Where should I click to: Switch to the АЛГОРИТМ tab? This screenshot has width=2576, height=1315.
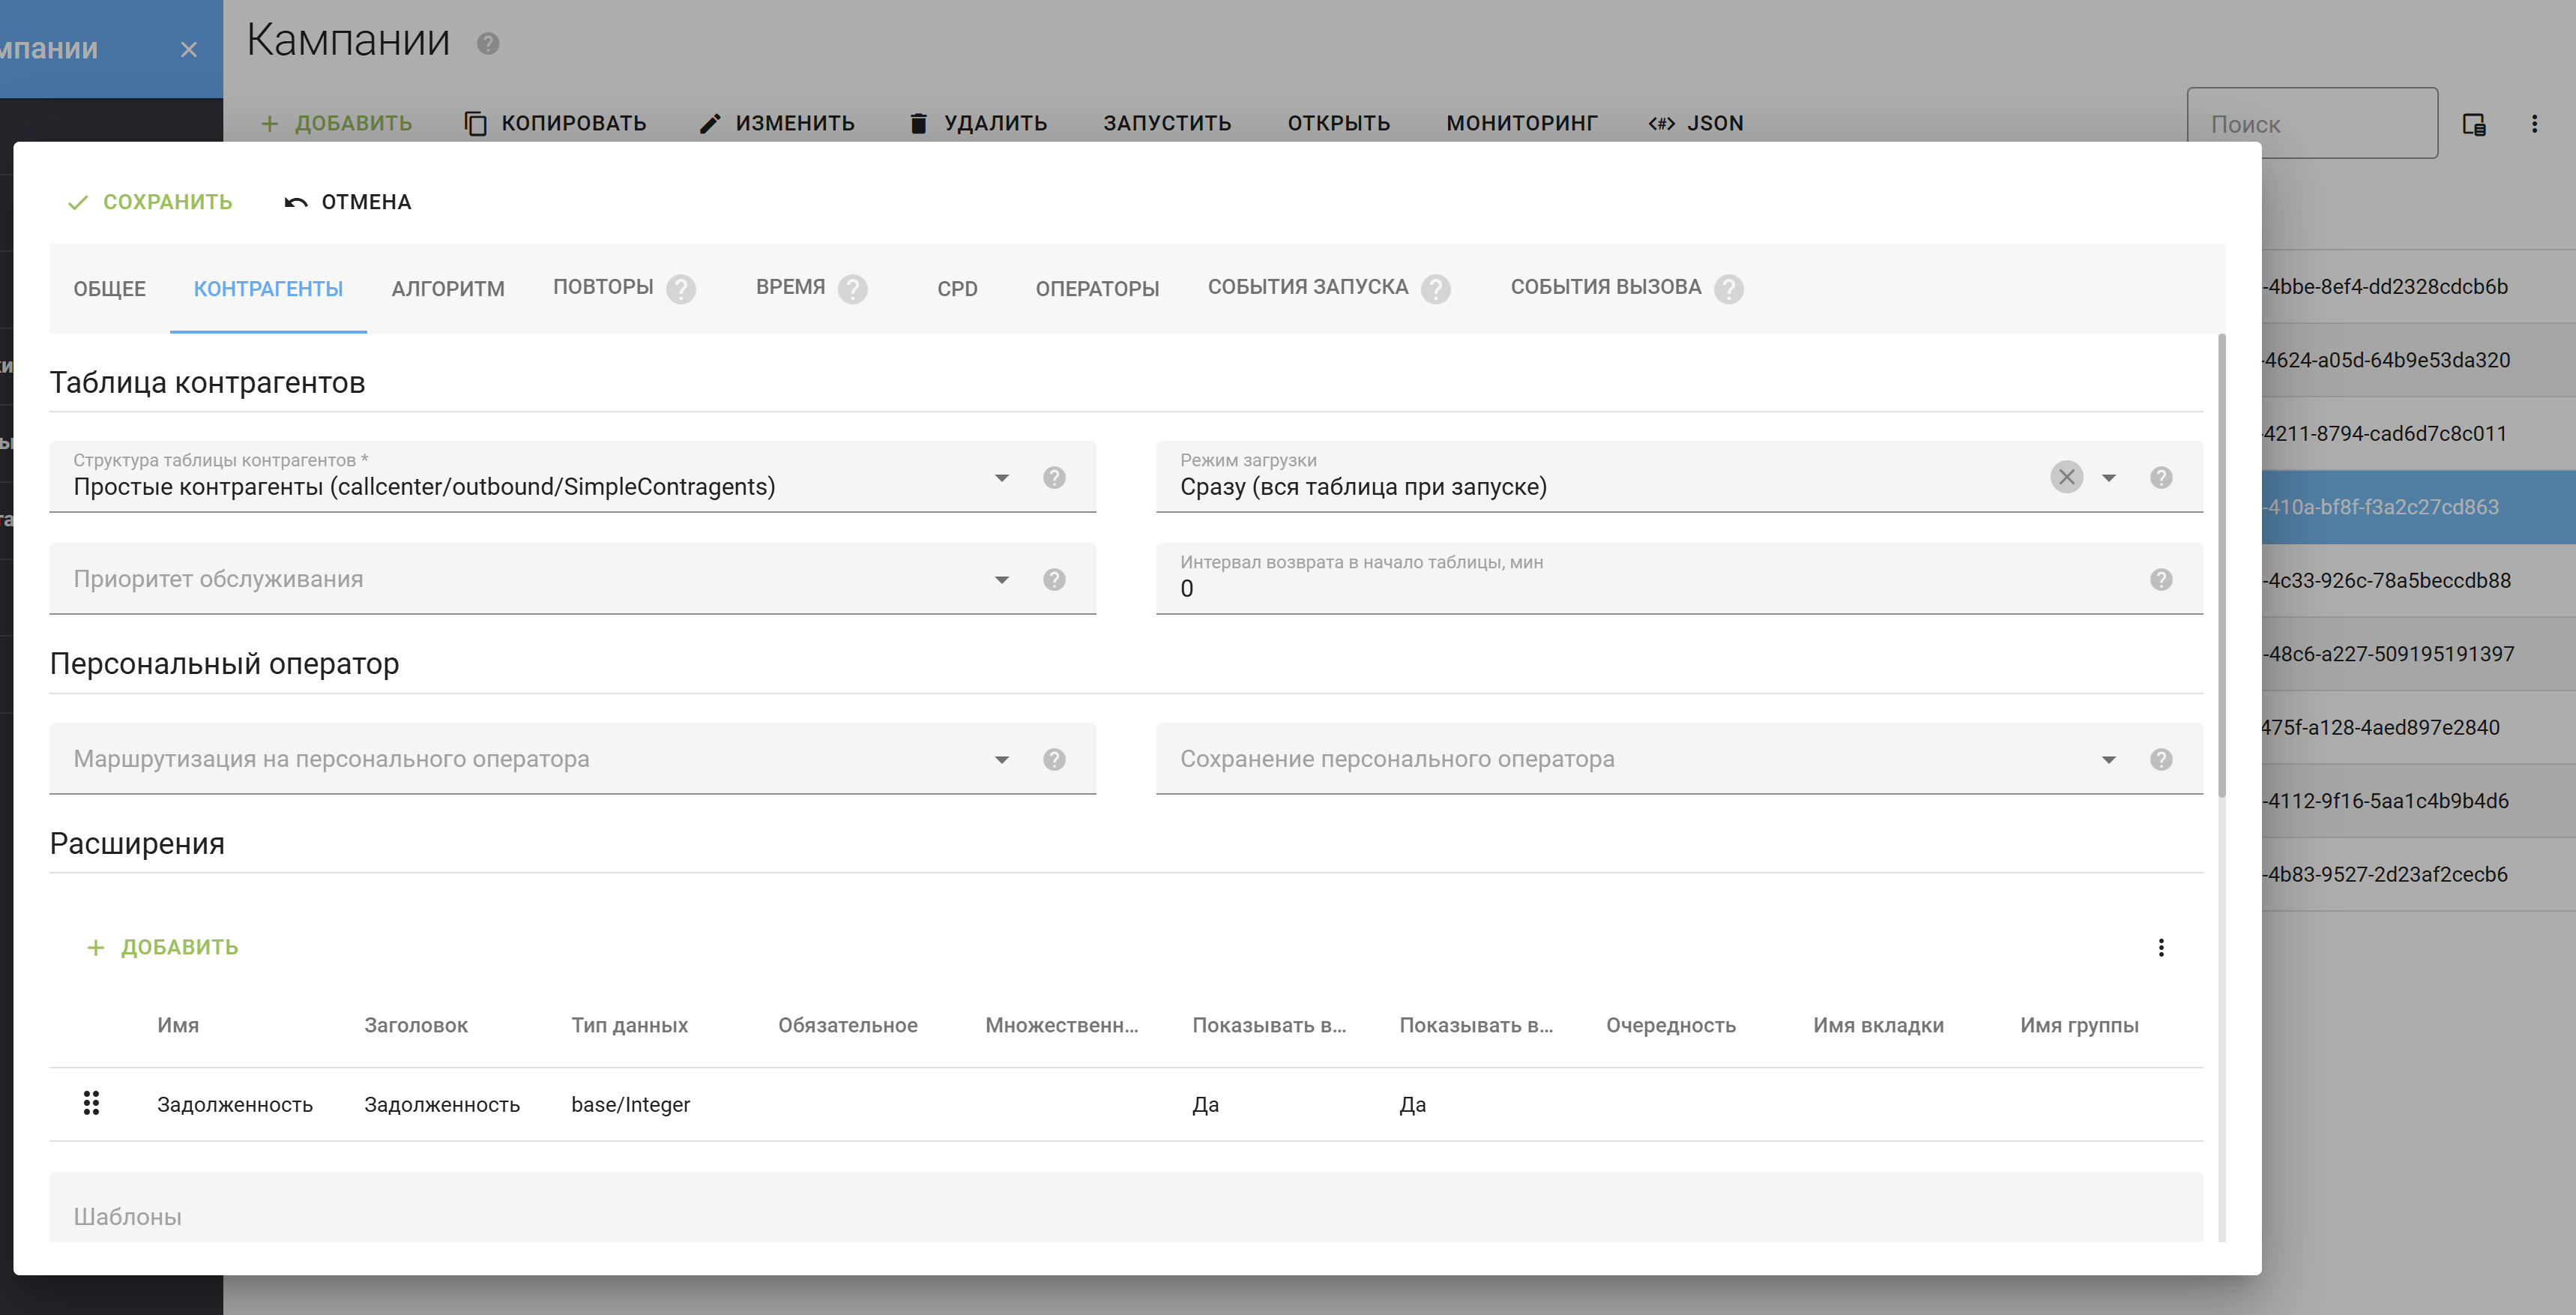point(448,289)
